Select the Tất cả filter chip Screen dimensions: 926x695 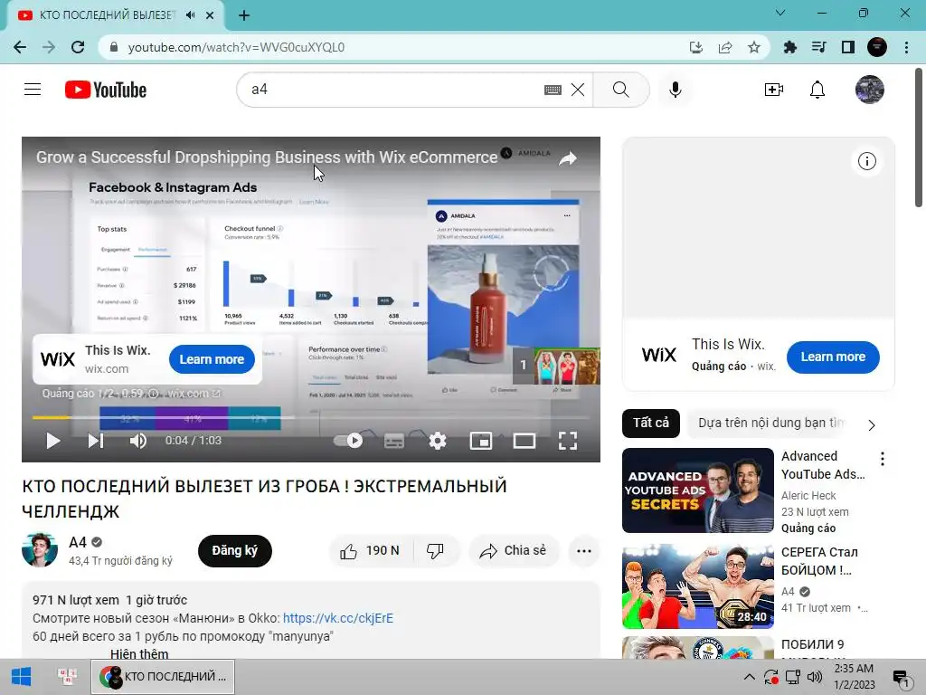[x=651, y=424]
